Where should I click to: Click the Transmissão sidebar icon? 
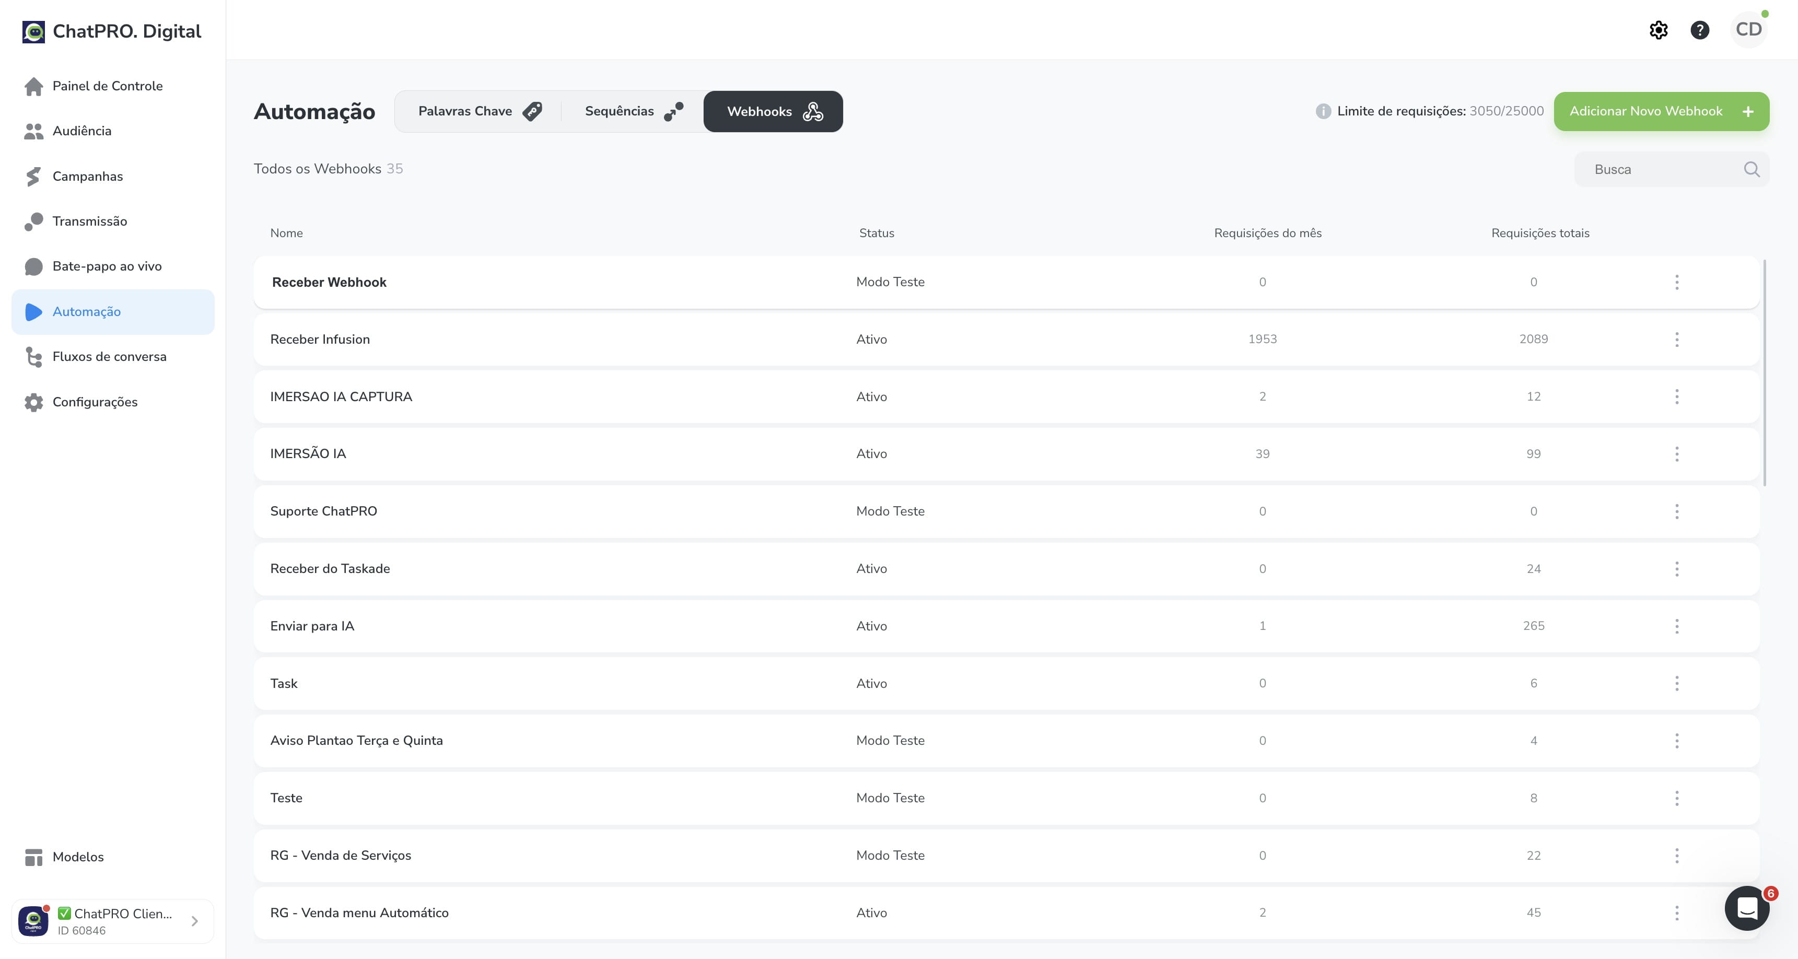[33, 222]
